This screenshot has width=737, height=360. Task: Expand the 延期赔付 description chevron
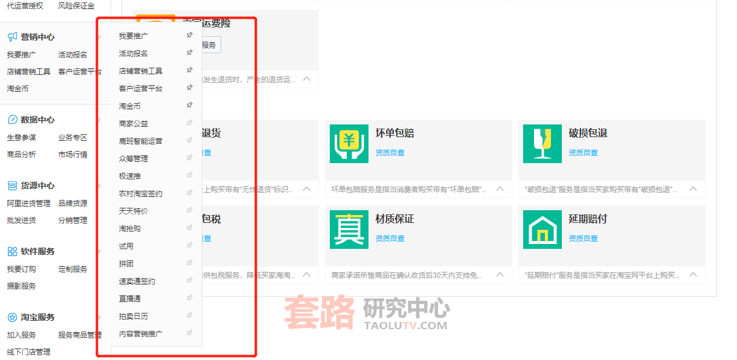pos(693,275)
